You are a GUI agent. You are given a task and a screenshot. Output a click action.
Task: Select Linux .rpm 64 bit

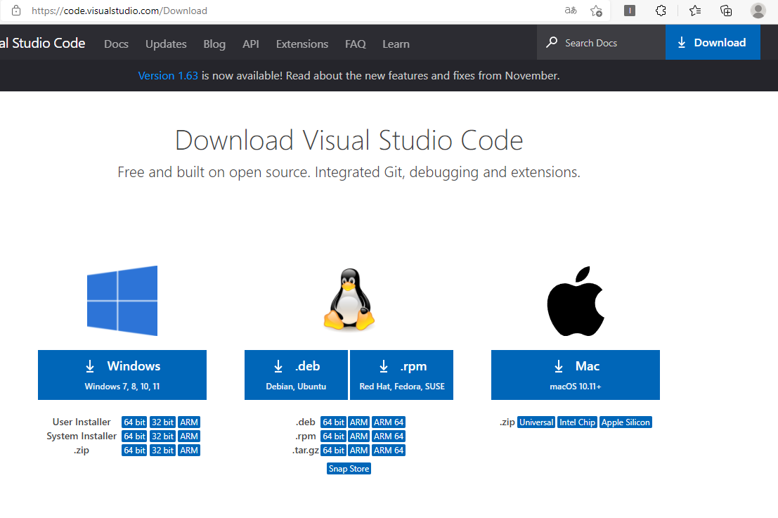333,436
